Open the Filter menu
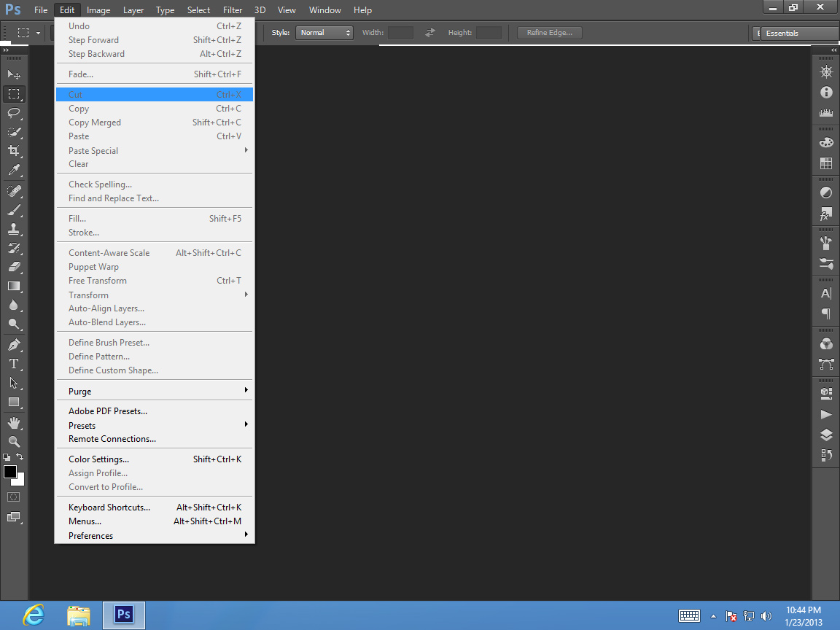Image resolution: width=840 pixels, height=630 pixels. point(233,10)
